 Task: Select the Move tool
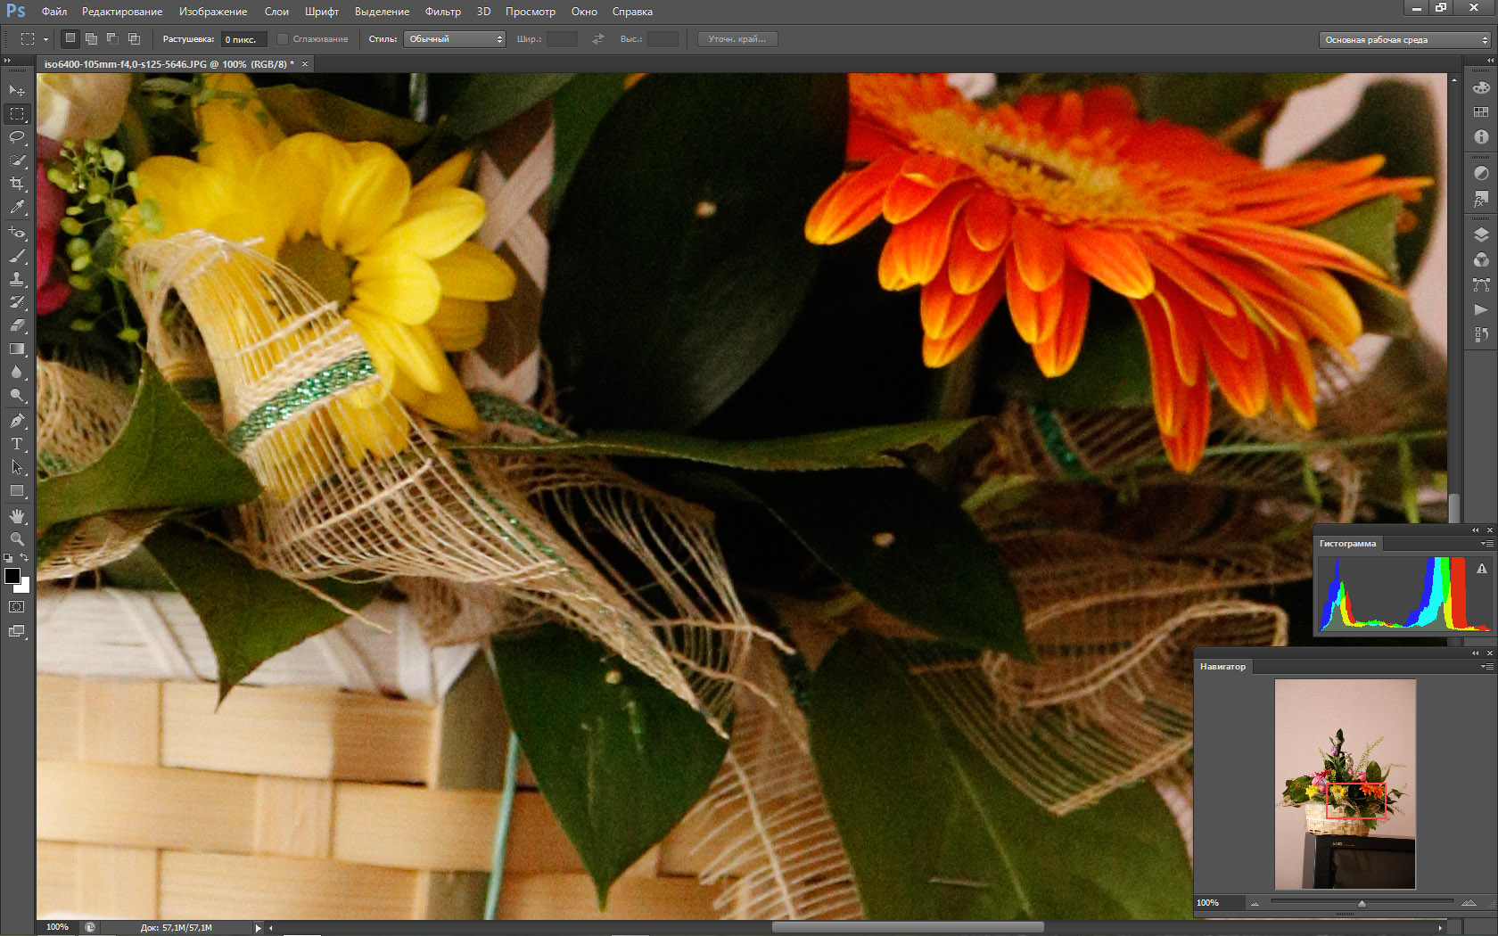point(17,90)
